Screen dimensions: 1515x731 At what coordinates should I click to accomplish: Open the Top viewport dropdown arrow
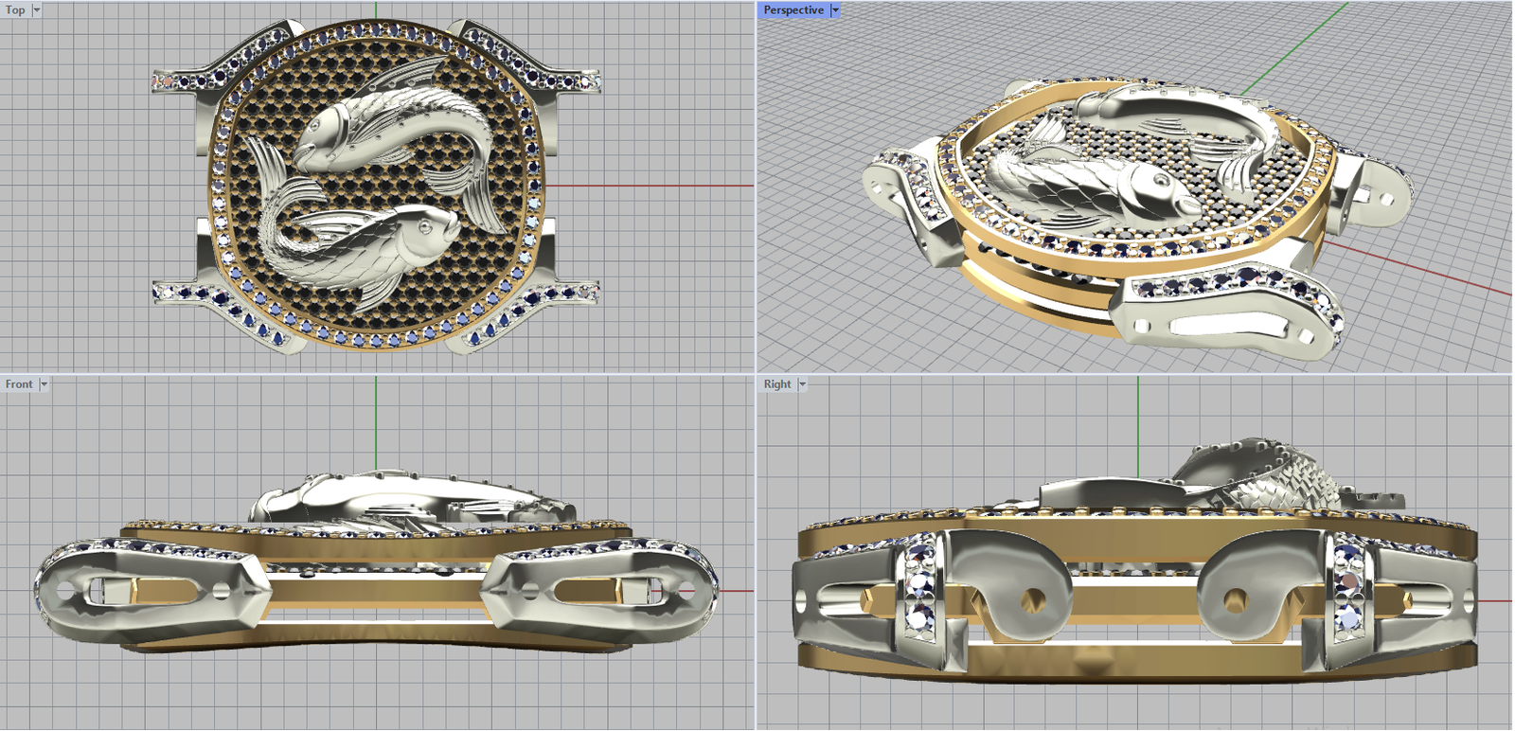tap(37, 10)
